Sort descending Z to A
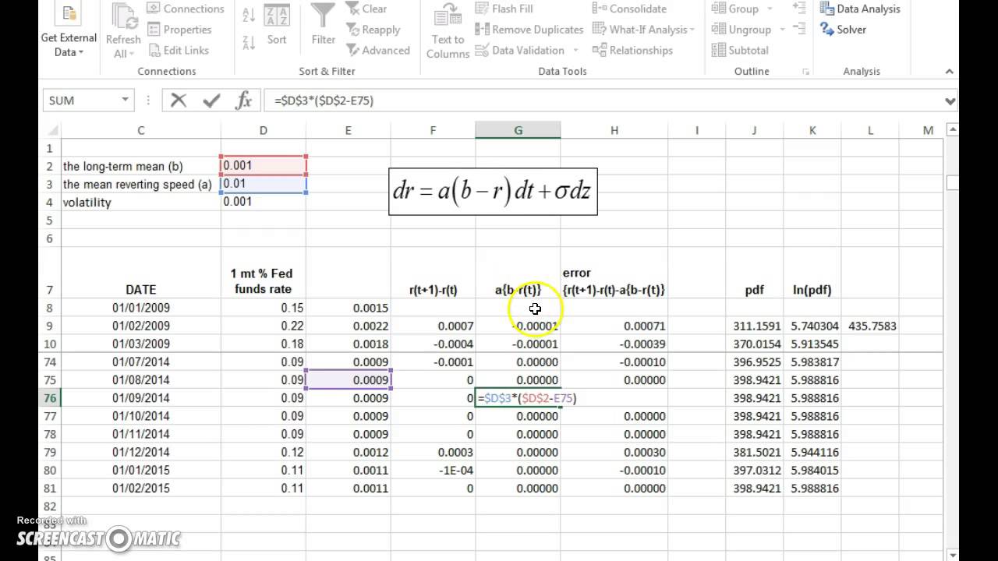The image size is (998, 561). click(x=249, y=42)
